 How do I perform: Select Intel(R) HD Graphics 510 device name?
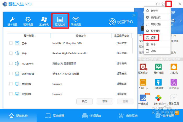[67, 43]
